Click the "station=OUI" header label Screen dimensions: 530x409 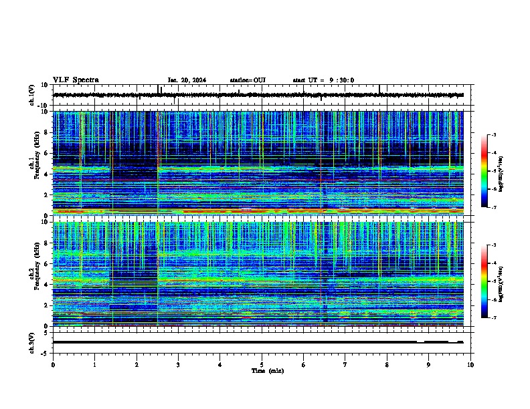coord(248,80)
